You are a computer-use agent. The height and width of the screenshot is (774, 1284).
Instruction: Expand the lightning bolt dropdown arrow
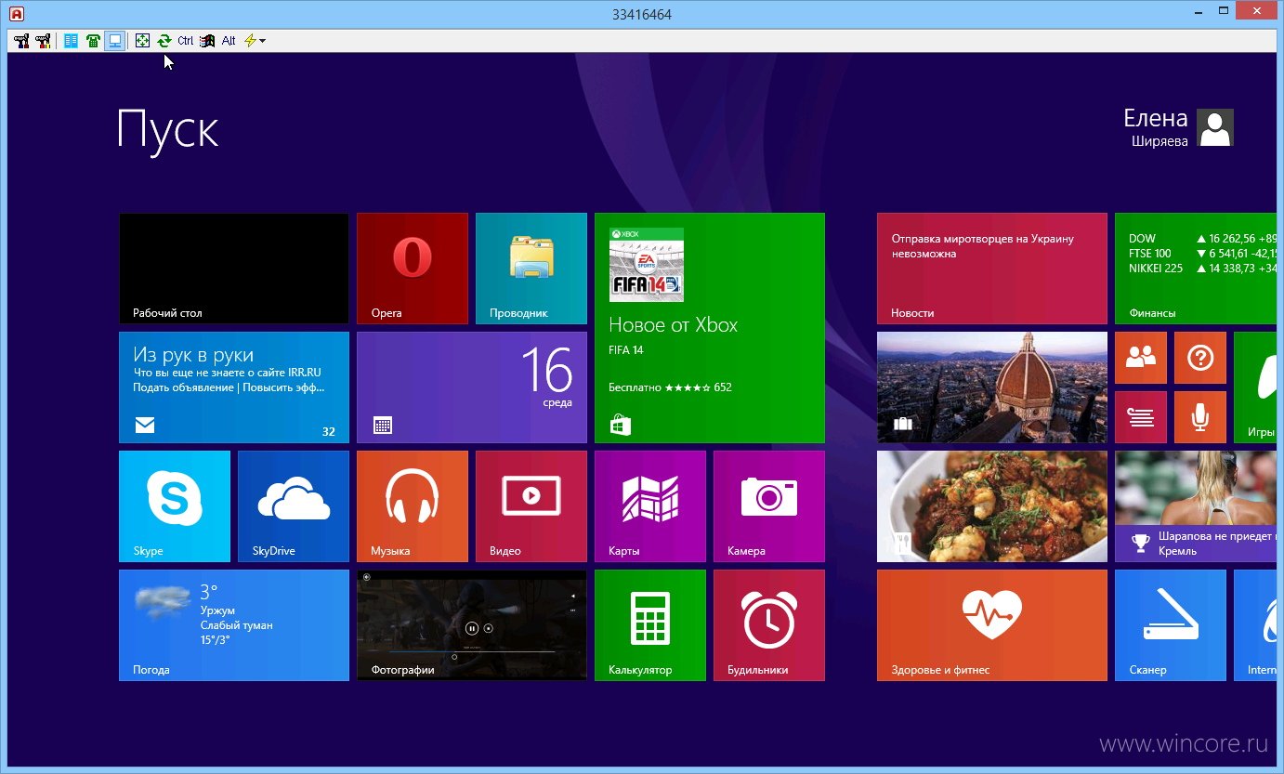pyautogui.click(x=263, y=41)
